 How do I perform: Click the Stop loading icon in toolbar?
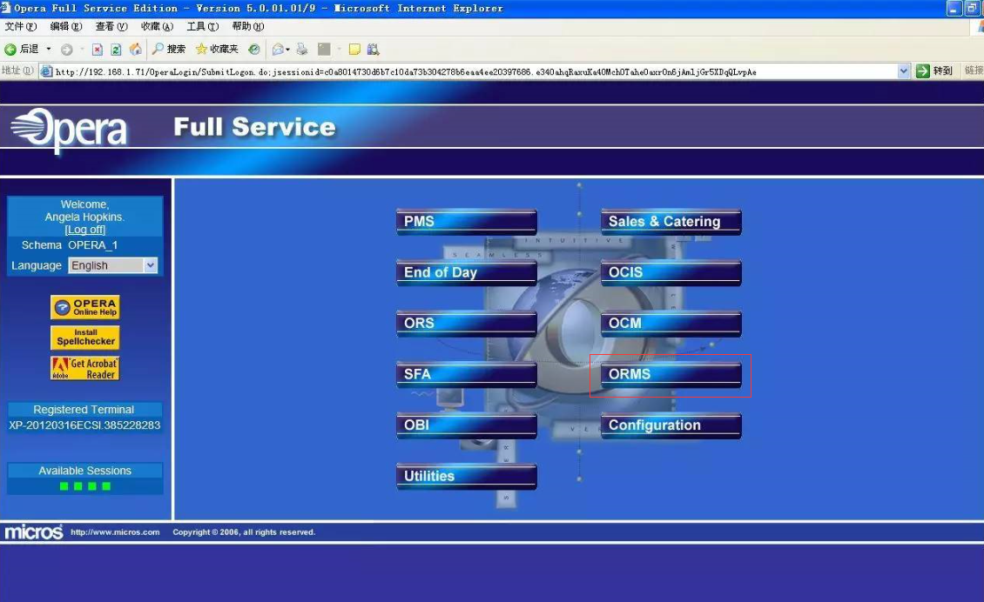98,50
